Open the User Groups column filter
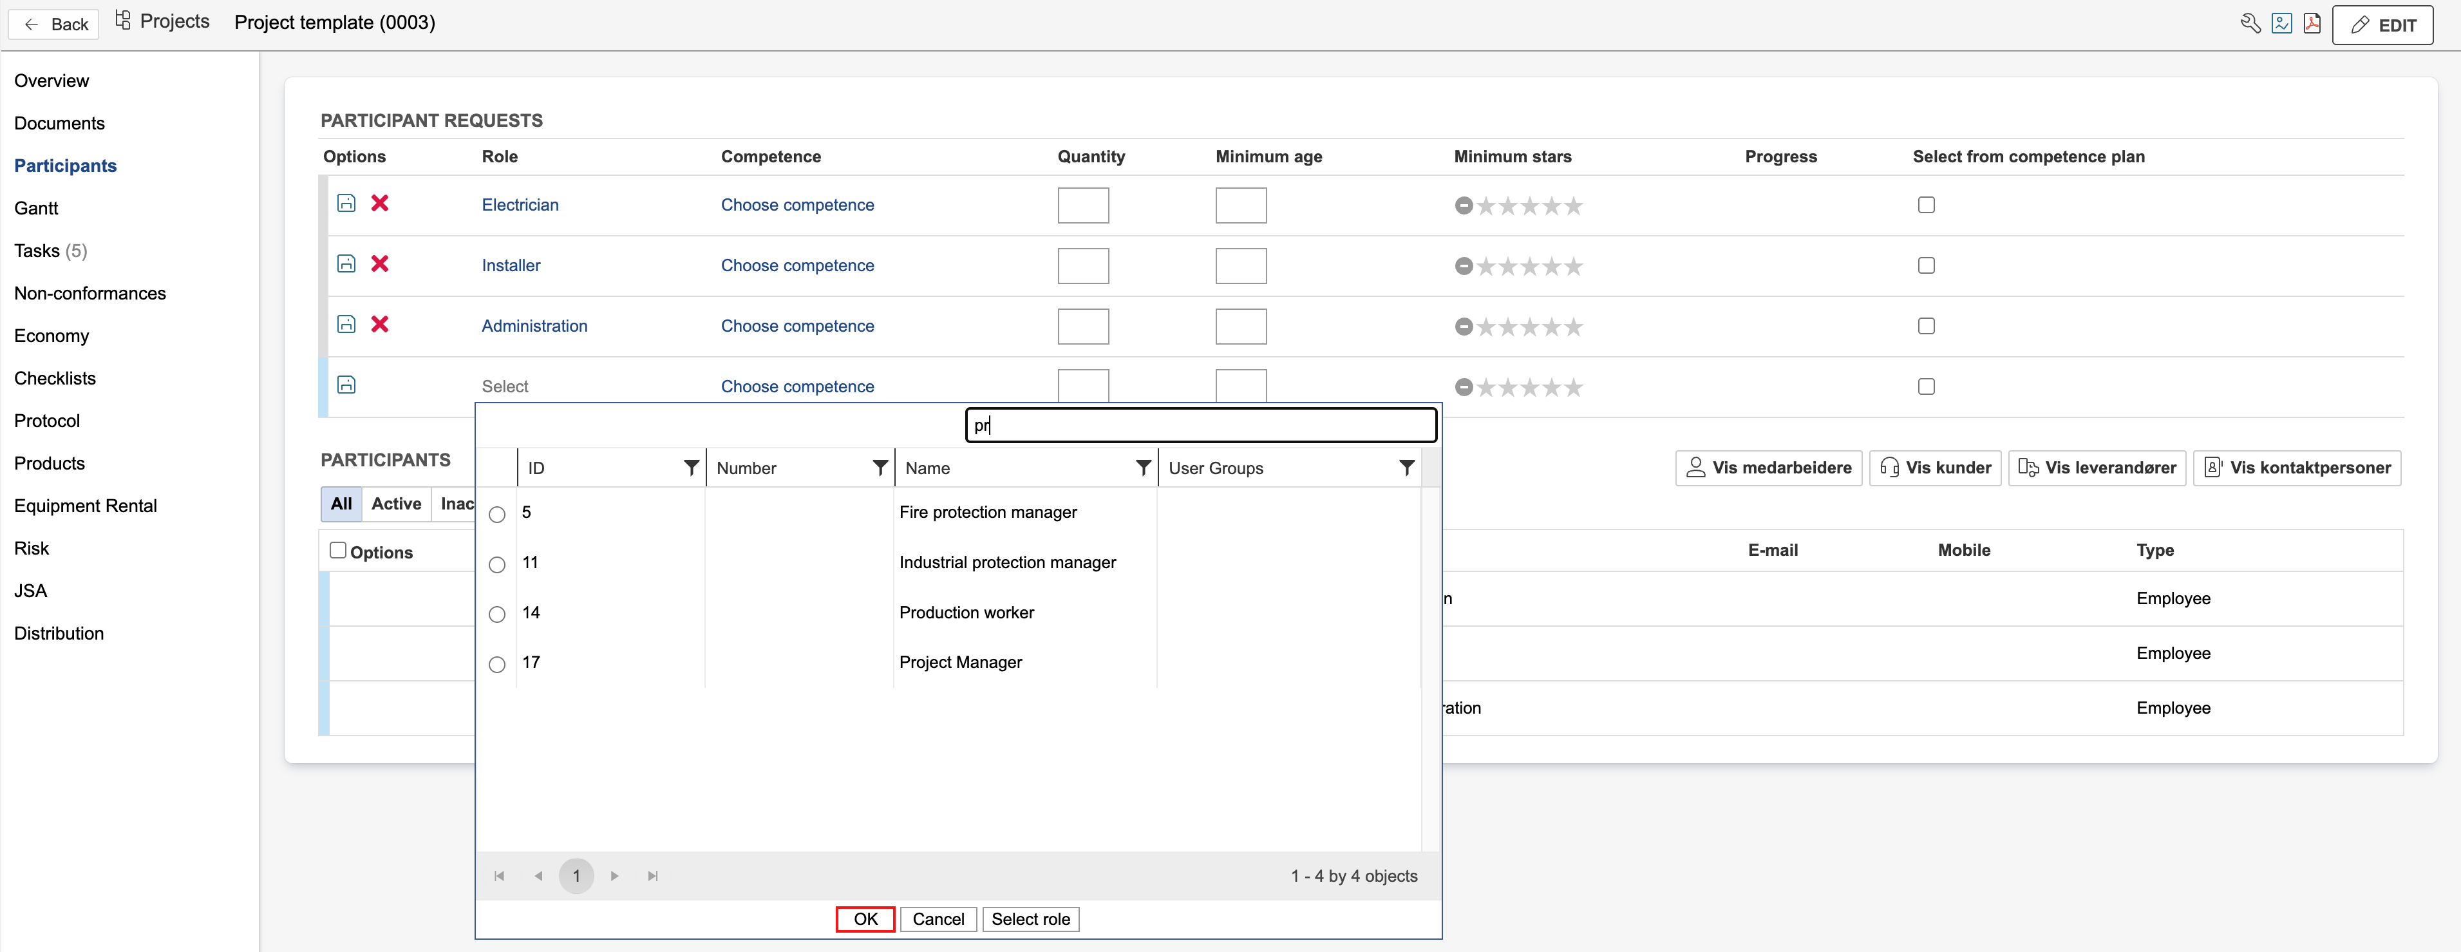Image resolution: width=2461 pixels, height=952 pixels. [1406, 468]
